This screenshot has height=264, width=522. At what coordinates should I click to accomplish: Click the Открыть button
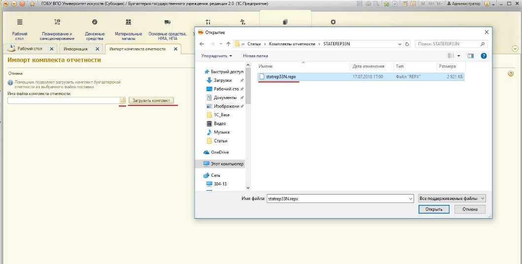[x=434, y=209]
